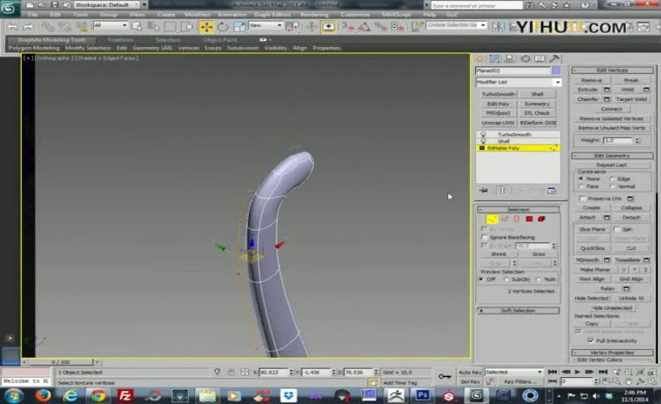Open the Modifiers menu
661x404 pixels.
tap(197, 15)
